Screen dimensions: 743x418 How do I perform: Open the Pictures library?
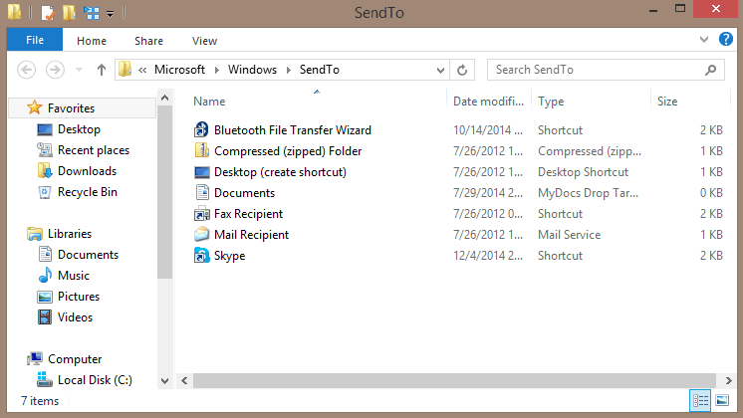click(79, 297)
